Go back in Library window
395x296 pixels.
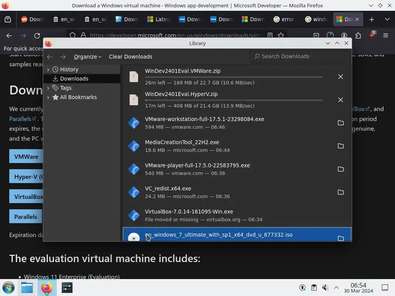[50, 57]
